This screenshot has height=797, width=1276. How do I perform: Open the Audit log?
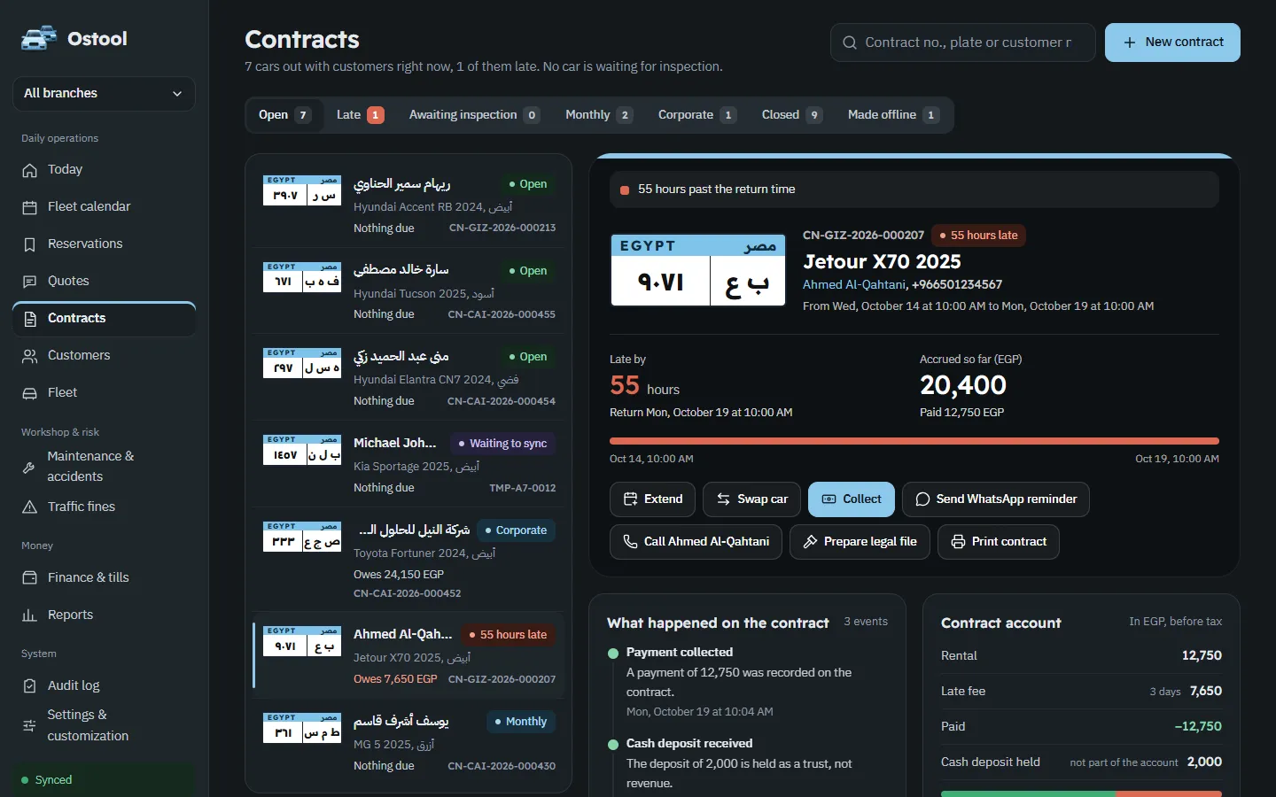click(x=104, y=685)
